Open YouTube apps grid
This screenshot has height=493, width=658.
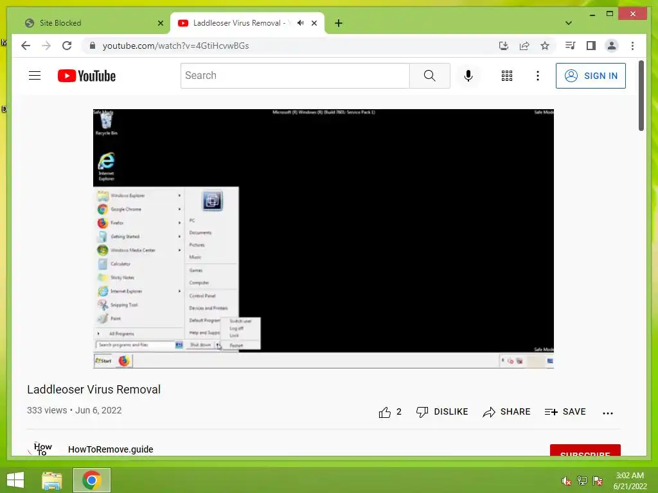[507, 76]
